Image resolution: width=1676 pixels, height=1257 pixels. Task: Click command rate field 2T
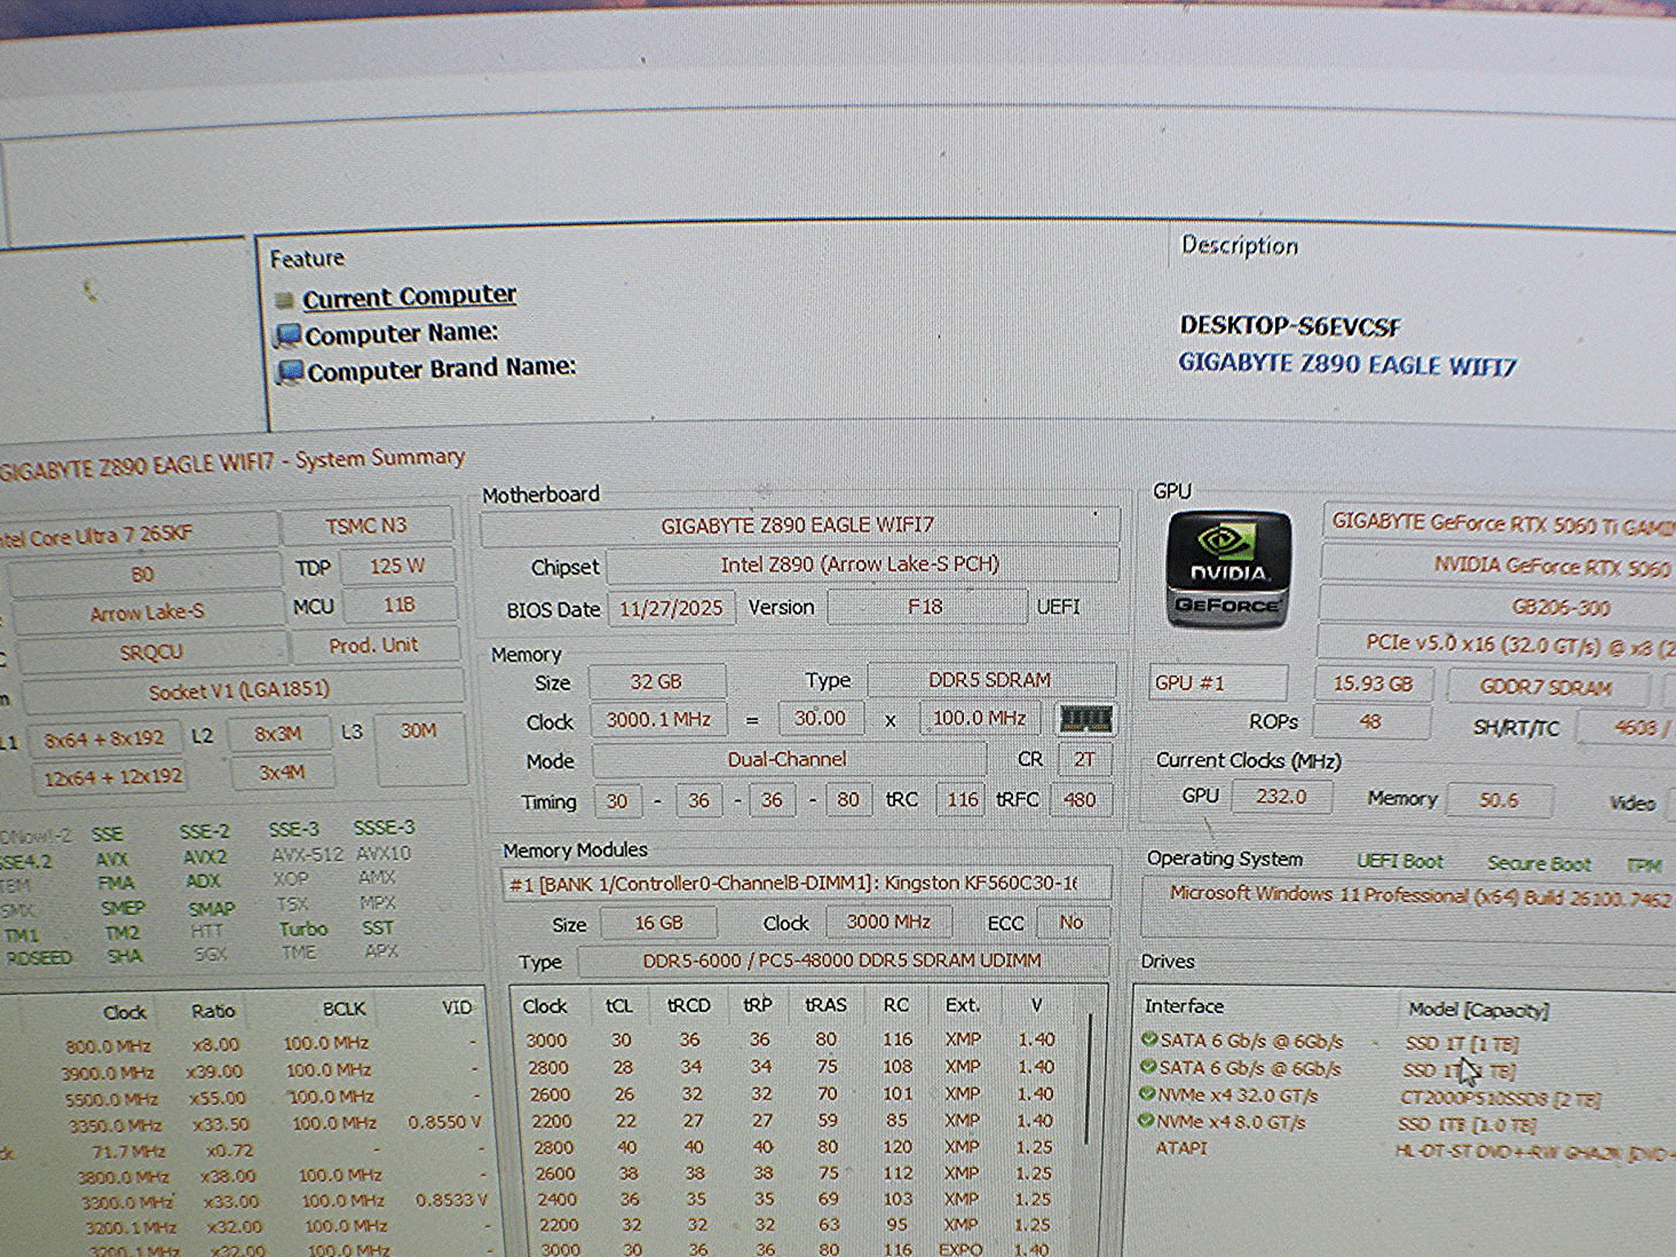click(1084, 759)
